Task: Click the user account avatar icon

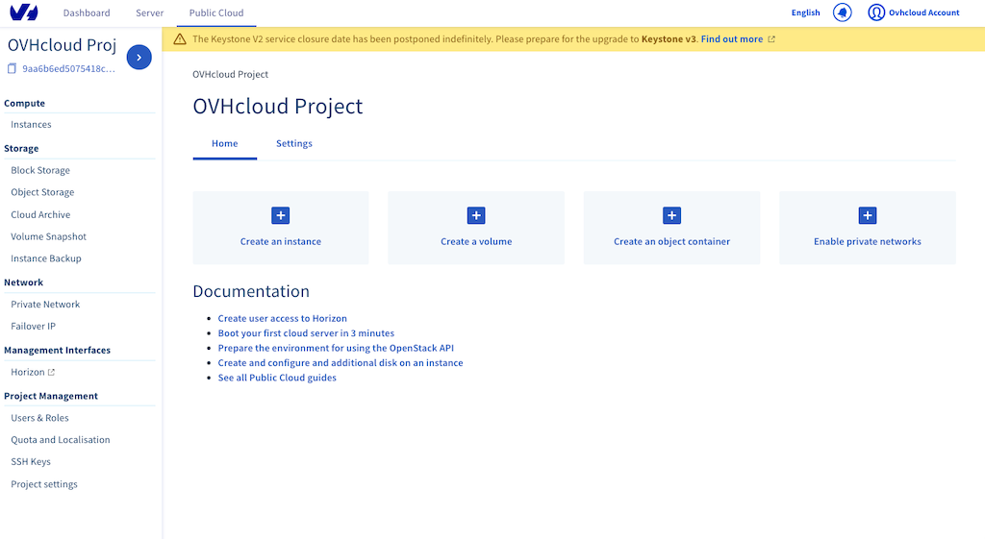Action: tap(876, 12)
